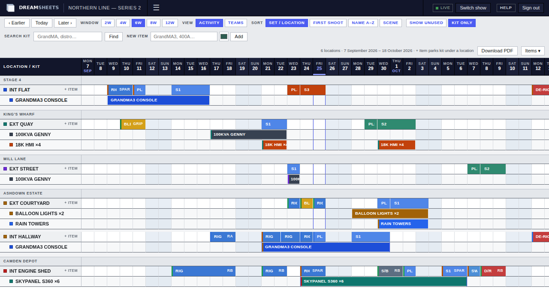The width and height of the screenshot is (549, 292).
Task: Click + ITEM on INT ENGINE SHED row
Action: click(x=71, y=271)
